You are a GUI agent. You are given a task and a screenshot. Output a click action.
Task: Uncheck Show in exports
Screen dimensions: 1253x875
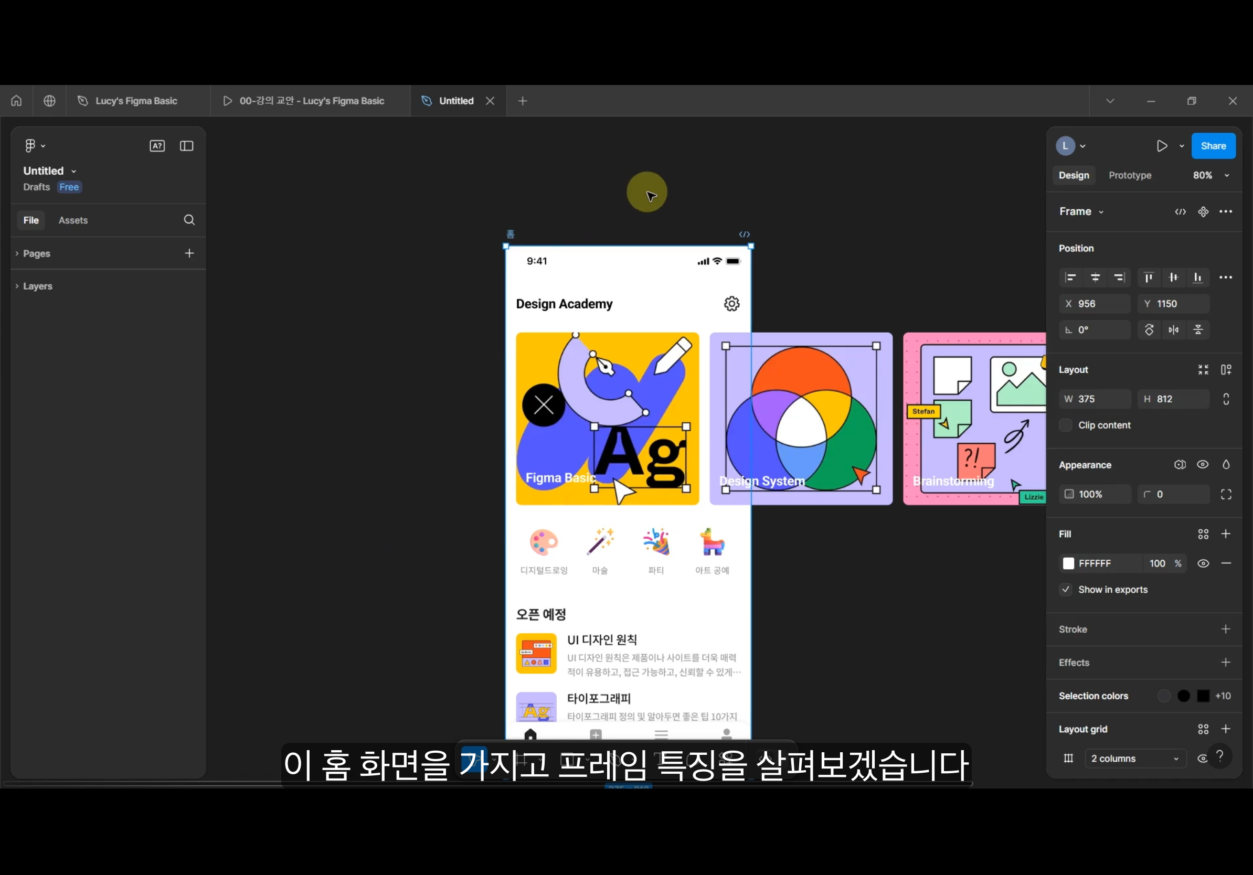[1066, 590]
